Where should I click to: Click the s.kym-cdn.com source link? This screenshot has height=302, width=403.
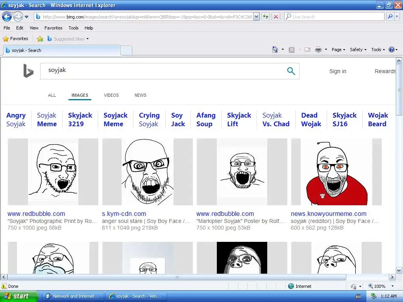coord(124,214)
